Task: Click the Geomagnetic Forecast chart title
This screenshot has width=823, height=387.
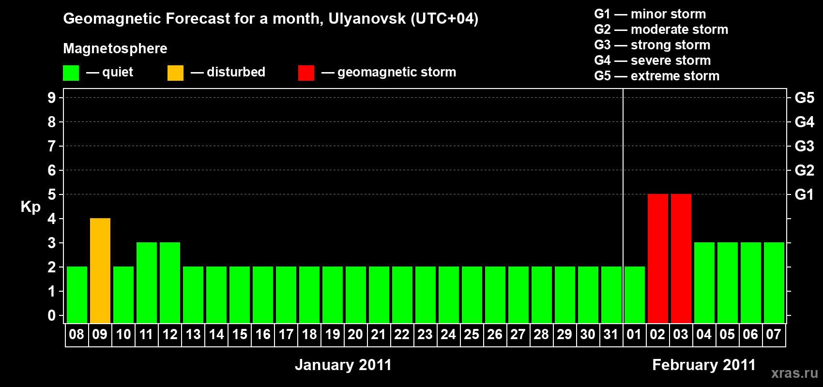Action: click(x=271, y=19)
